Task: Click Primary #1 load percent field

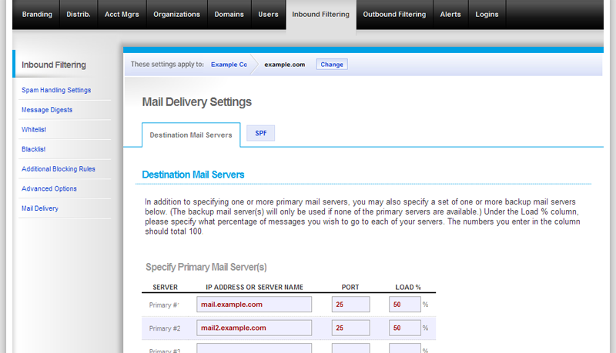Action: pyautogui.click(x=405, y=305)
